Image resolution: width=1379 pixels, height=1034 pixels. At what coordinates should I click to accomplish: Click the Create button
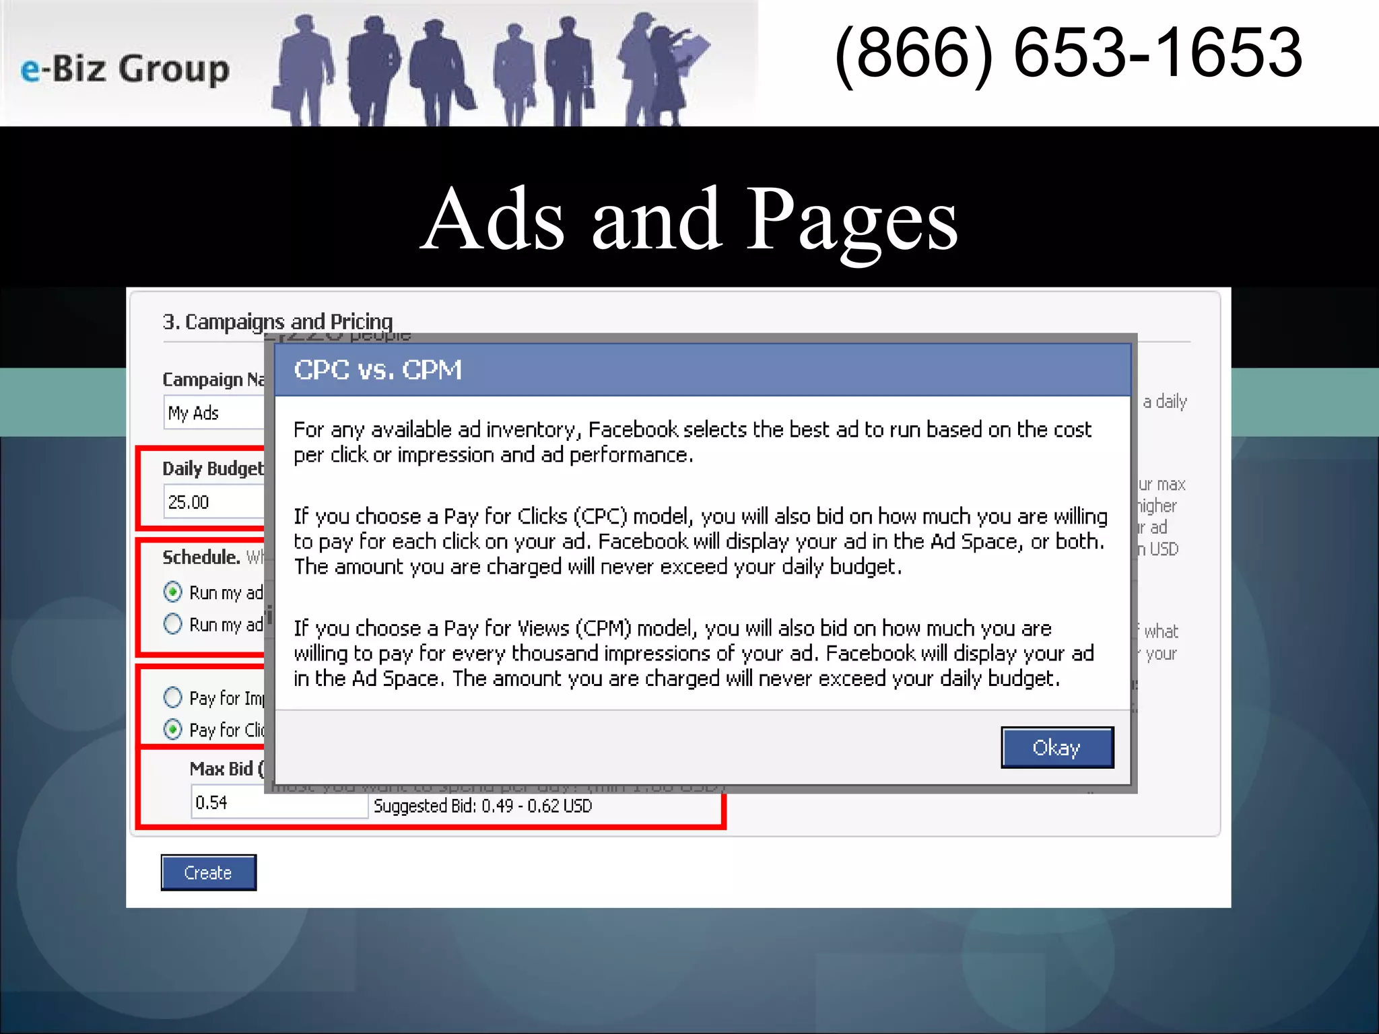coord(209,872)
